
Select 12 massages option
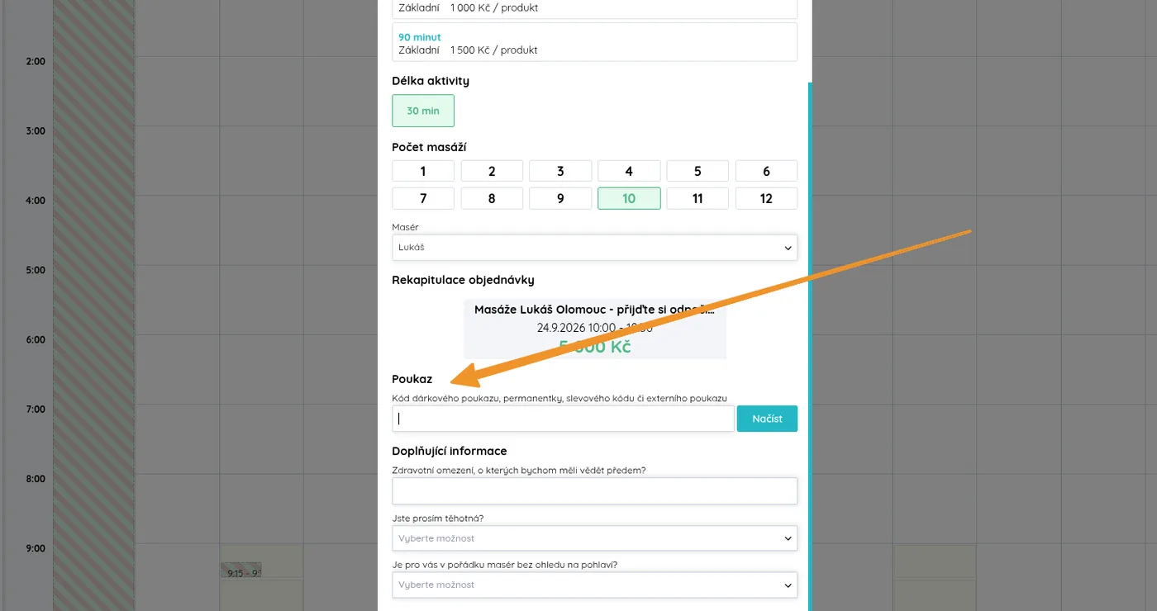click(766, 198)
